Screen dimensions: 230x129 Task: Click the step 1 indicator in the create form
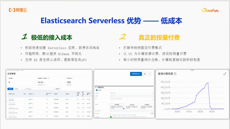[97, 90]
